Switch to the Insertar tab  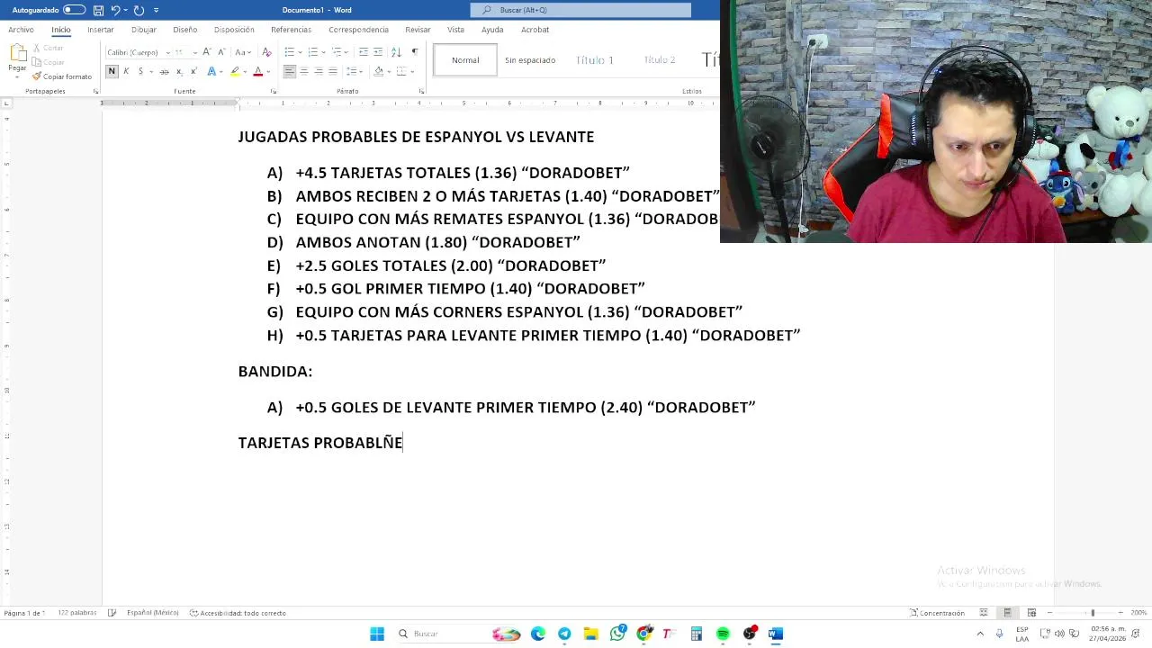[x=101, y=30]
